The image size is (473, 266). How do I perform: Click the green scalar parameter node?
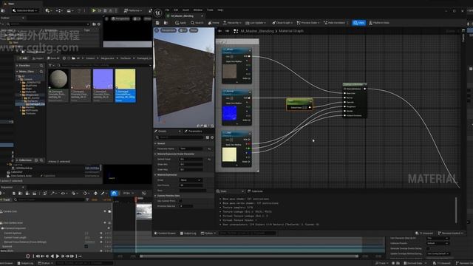coord(299,104)
